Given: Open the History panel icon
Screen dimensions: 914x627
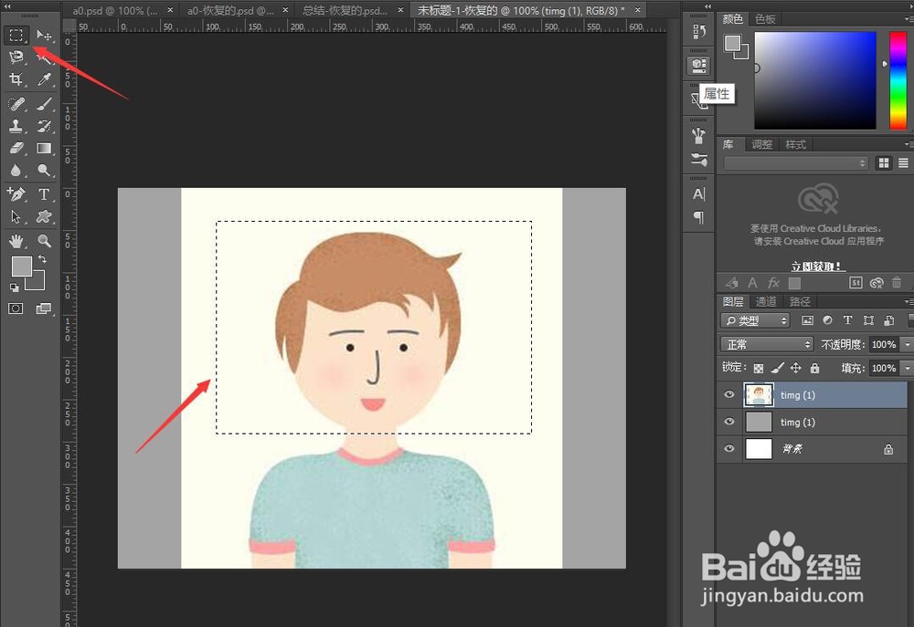Looking at the screenshot, I should [699, 32].
